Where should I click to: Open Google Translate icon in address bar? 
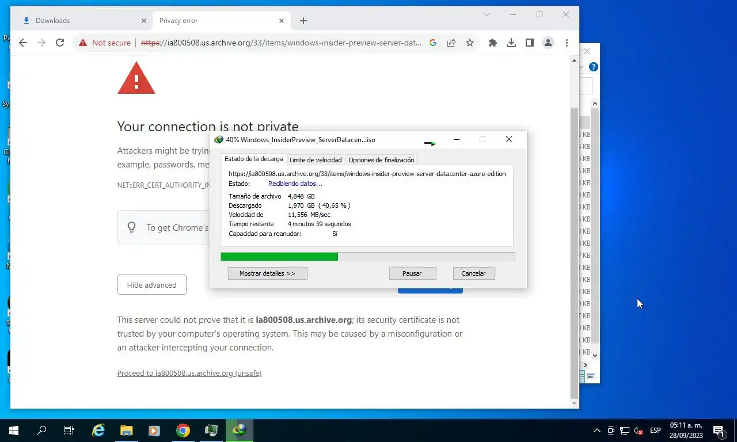pos(433,43)
